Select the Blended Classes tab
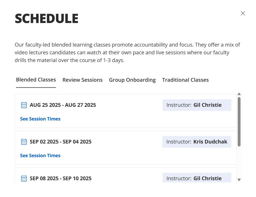The width and height of the screenshot is (256, 197). pyautogui.click(x=36, y=80)
